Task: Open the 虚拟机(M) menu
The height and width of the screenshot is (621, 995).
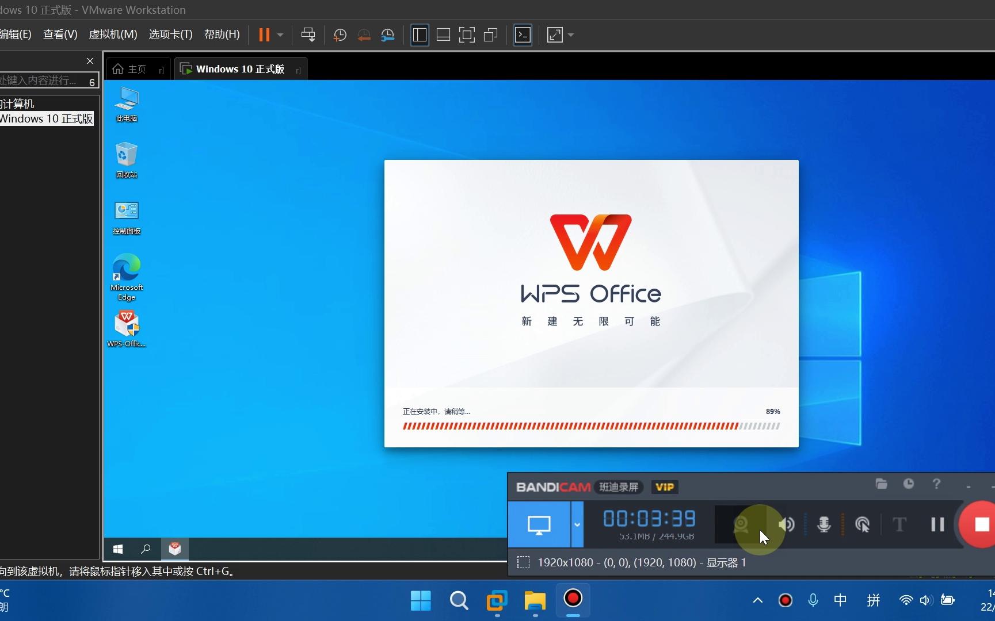Action: pyautogui.click(x=113, y=34)
